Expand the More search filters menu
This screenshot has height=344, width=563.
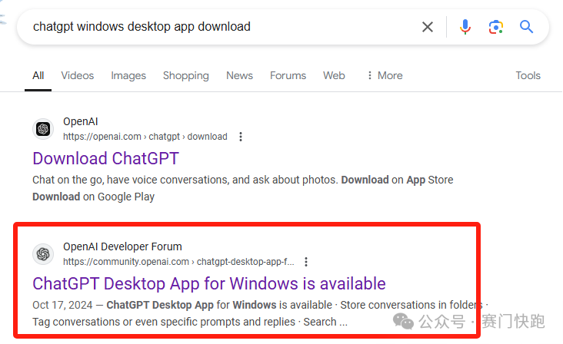384,75
